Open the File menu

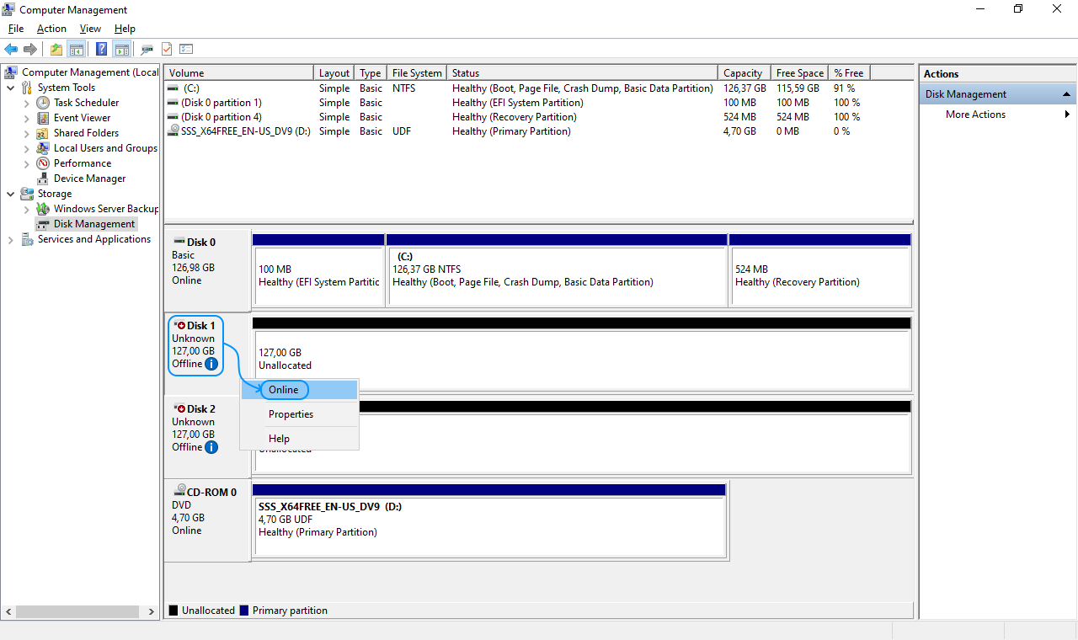pos(16,29)
